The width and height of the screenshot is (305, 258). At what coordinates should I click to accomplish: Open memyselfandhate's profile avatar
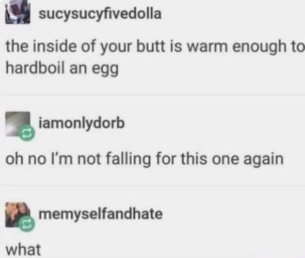(18, 215)
